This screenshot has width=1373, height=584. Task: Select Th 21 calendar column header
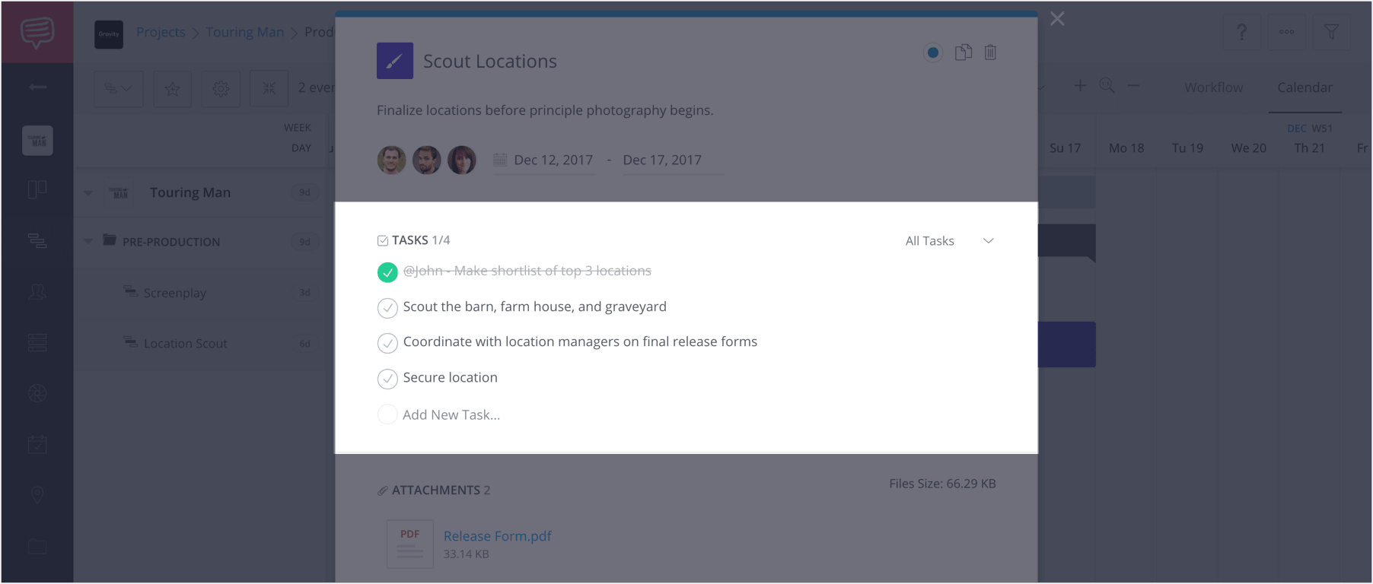1310,148
